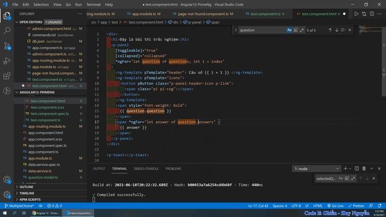Image resolution: width=386 pixels, height=217 pixels.
Task: Open data.service.ts in the file tree
Action: tap(40, 171)
